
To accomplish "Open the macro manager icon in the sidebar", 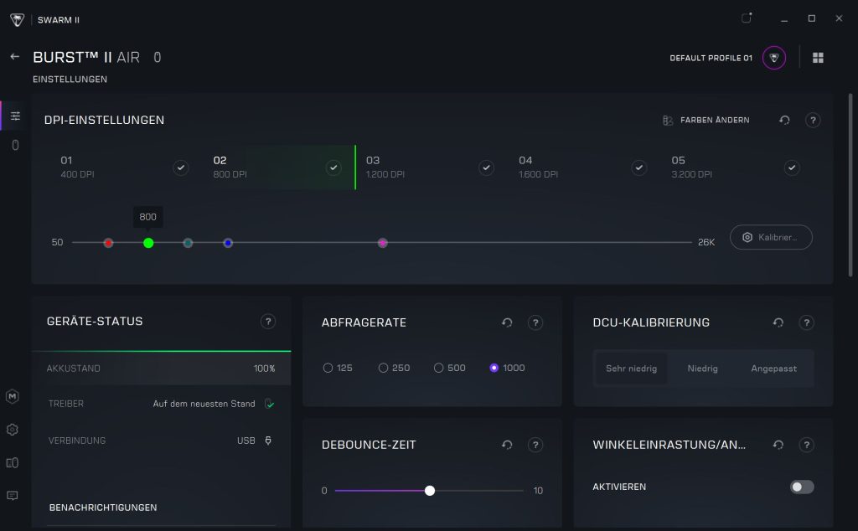I will click(13, 395).
